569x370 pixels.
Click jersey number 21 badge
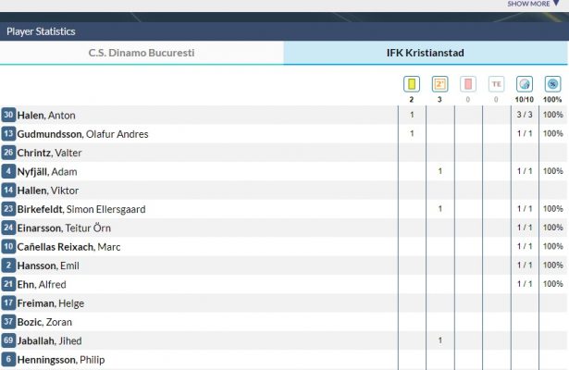[x=8, y=284]
